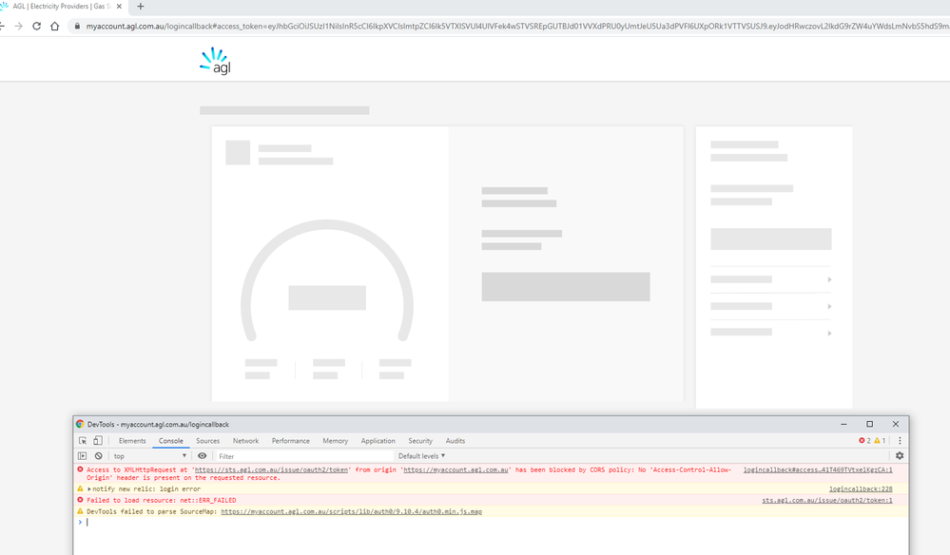This screenshot has height=555, width=950.
Task: Toggle the live expression eye icon
Action: point(202,456)
